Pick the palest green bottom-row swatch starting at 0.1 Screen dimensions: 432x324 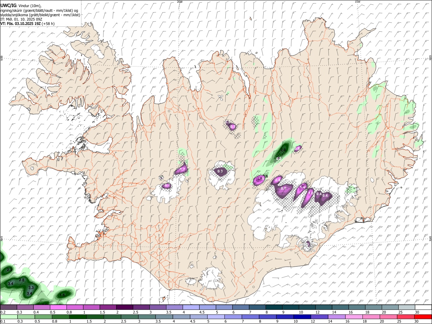pyautogui.click(x=9, y=317)
